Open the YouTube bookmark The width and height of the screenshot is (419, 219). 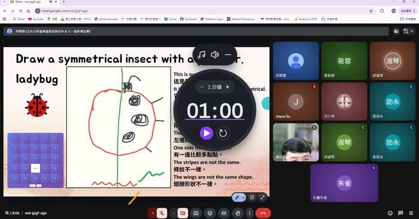(x=36, y=19)
